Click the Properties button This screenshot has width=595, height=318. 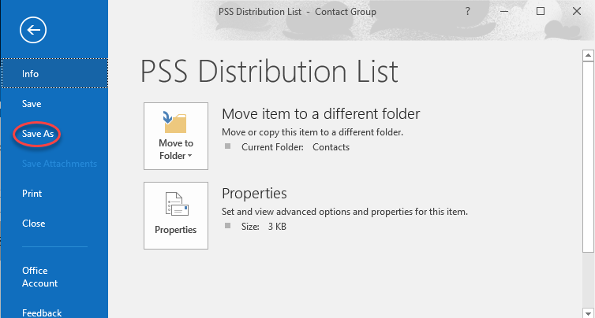tap(176, 216)
